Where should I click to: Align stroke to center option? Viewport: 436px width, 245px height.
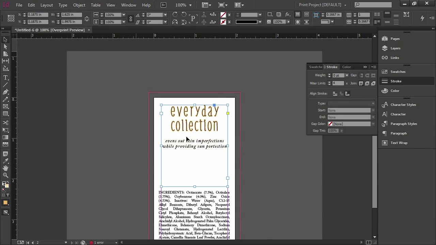[335, 94]
